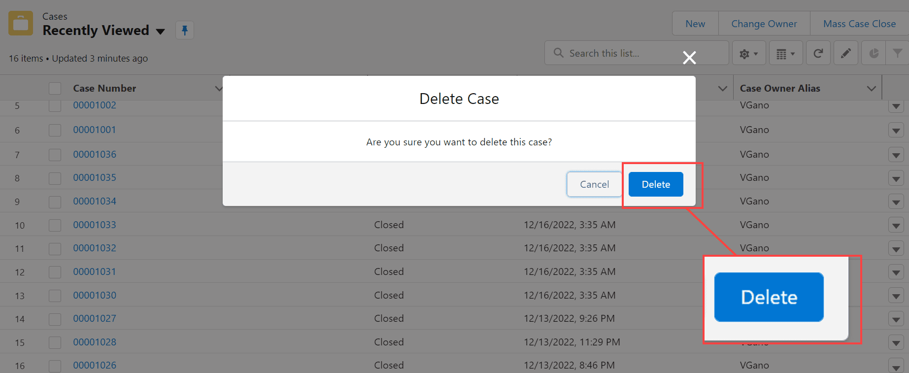The height and width of the screenshot is (373, 909).
Task: Select checkbox for case 00001033
Action: (55, 225)
